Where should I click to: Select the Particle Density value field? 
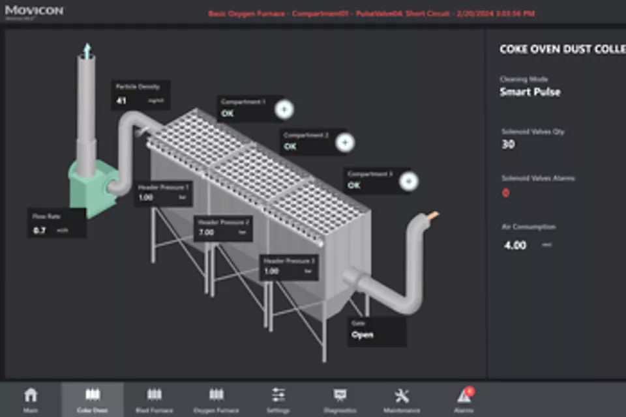tap(140, 96)
